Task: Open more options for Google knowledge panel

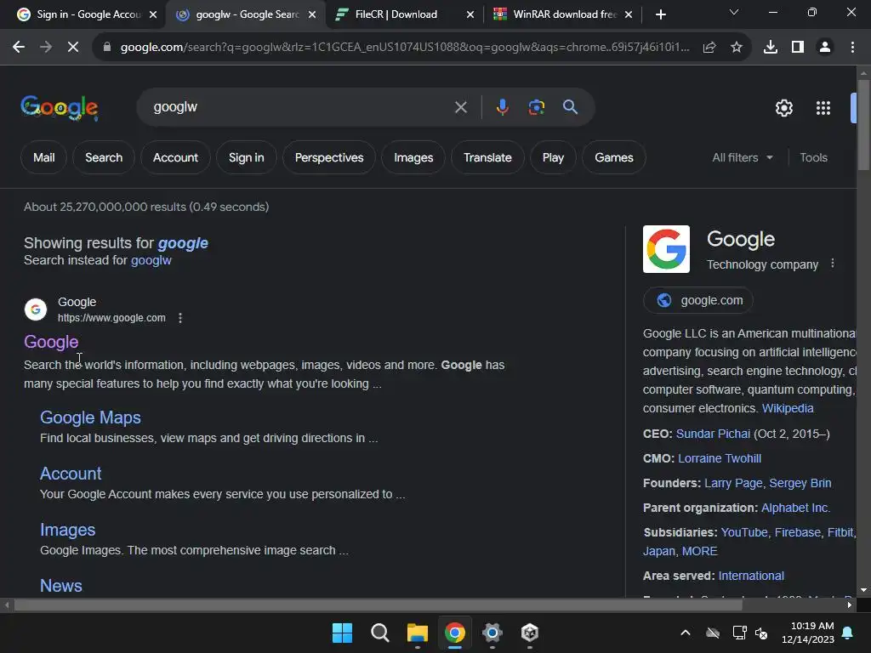Action: tap(832, 264)
